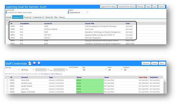Select the Courses (17) tab

pos(18,17)
